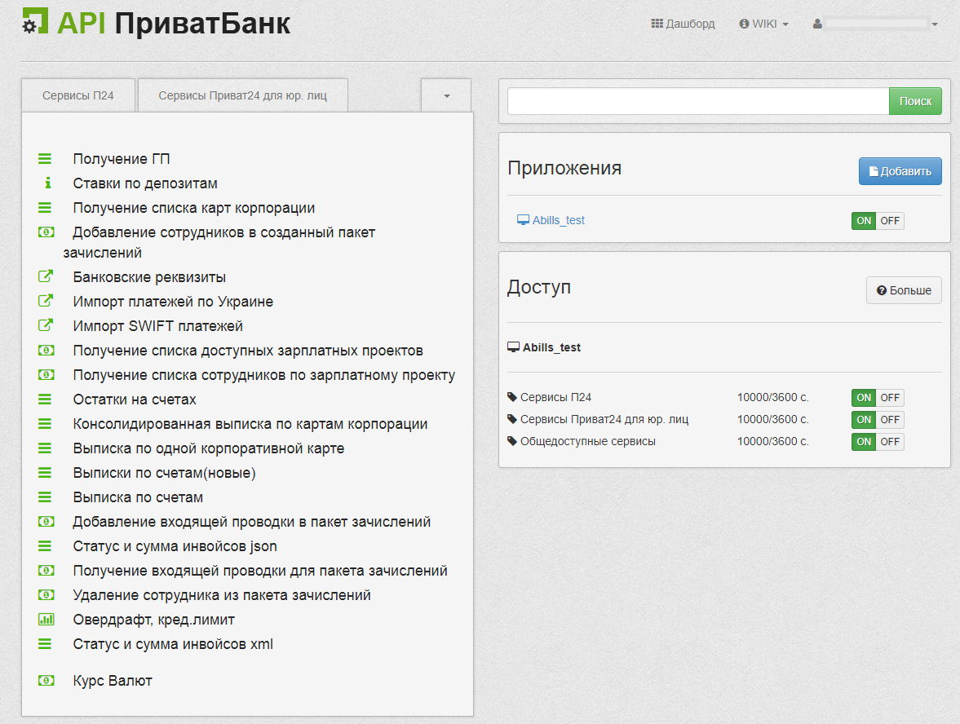The image size is (960, 724).
Task: Click external-link icon beside Импорт платежей по Украине
Action: point(46,301)
